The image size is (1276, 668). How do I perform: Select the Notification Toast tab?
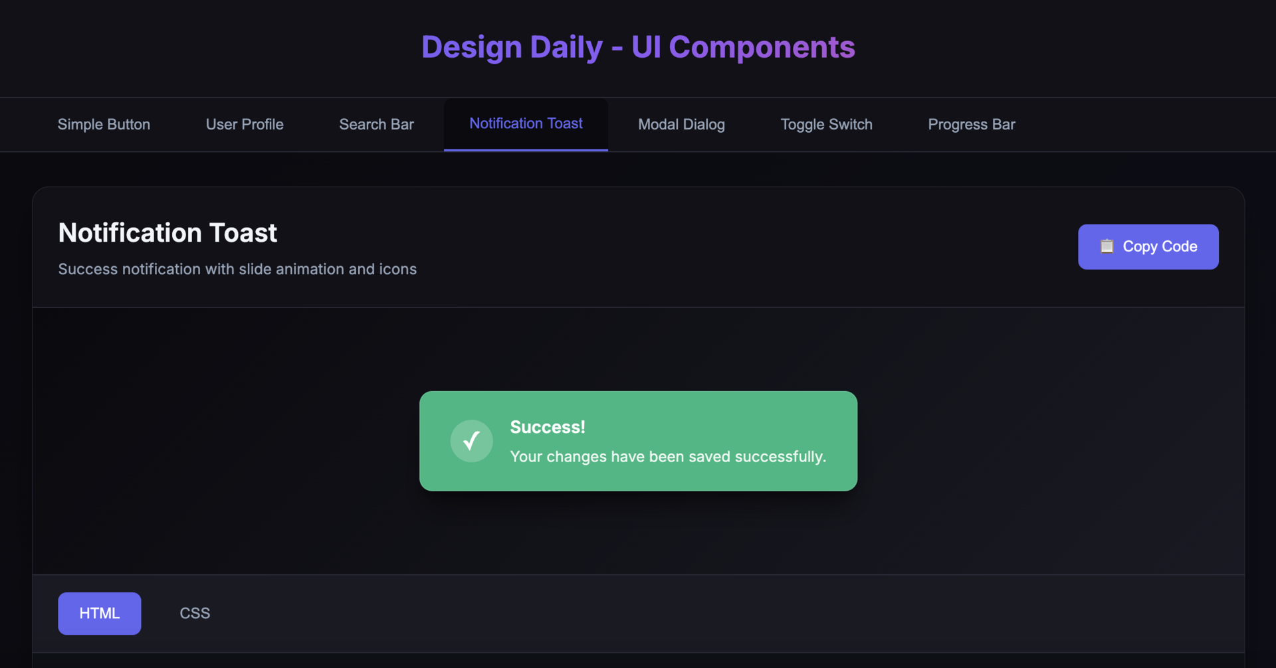[526, 124]
